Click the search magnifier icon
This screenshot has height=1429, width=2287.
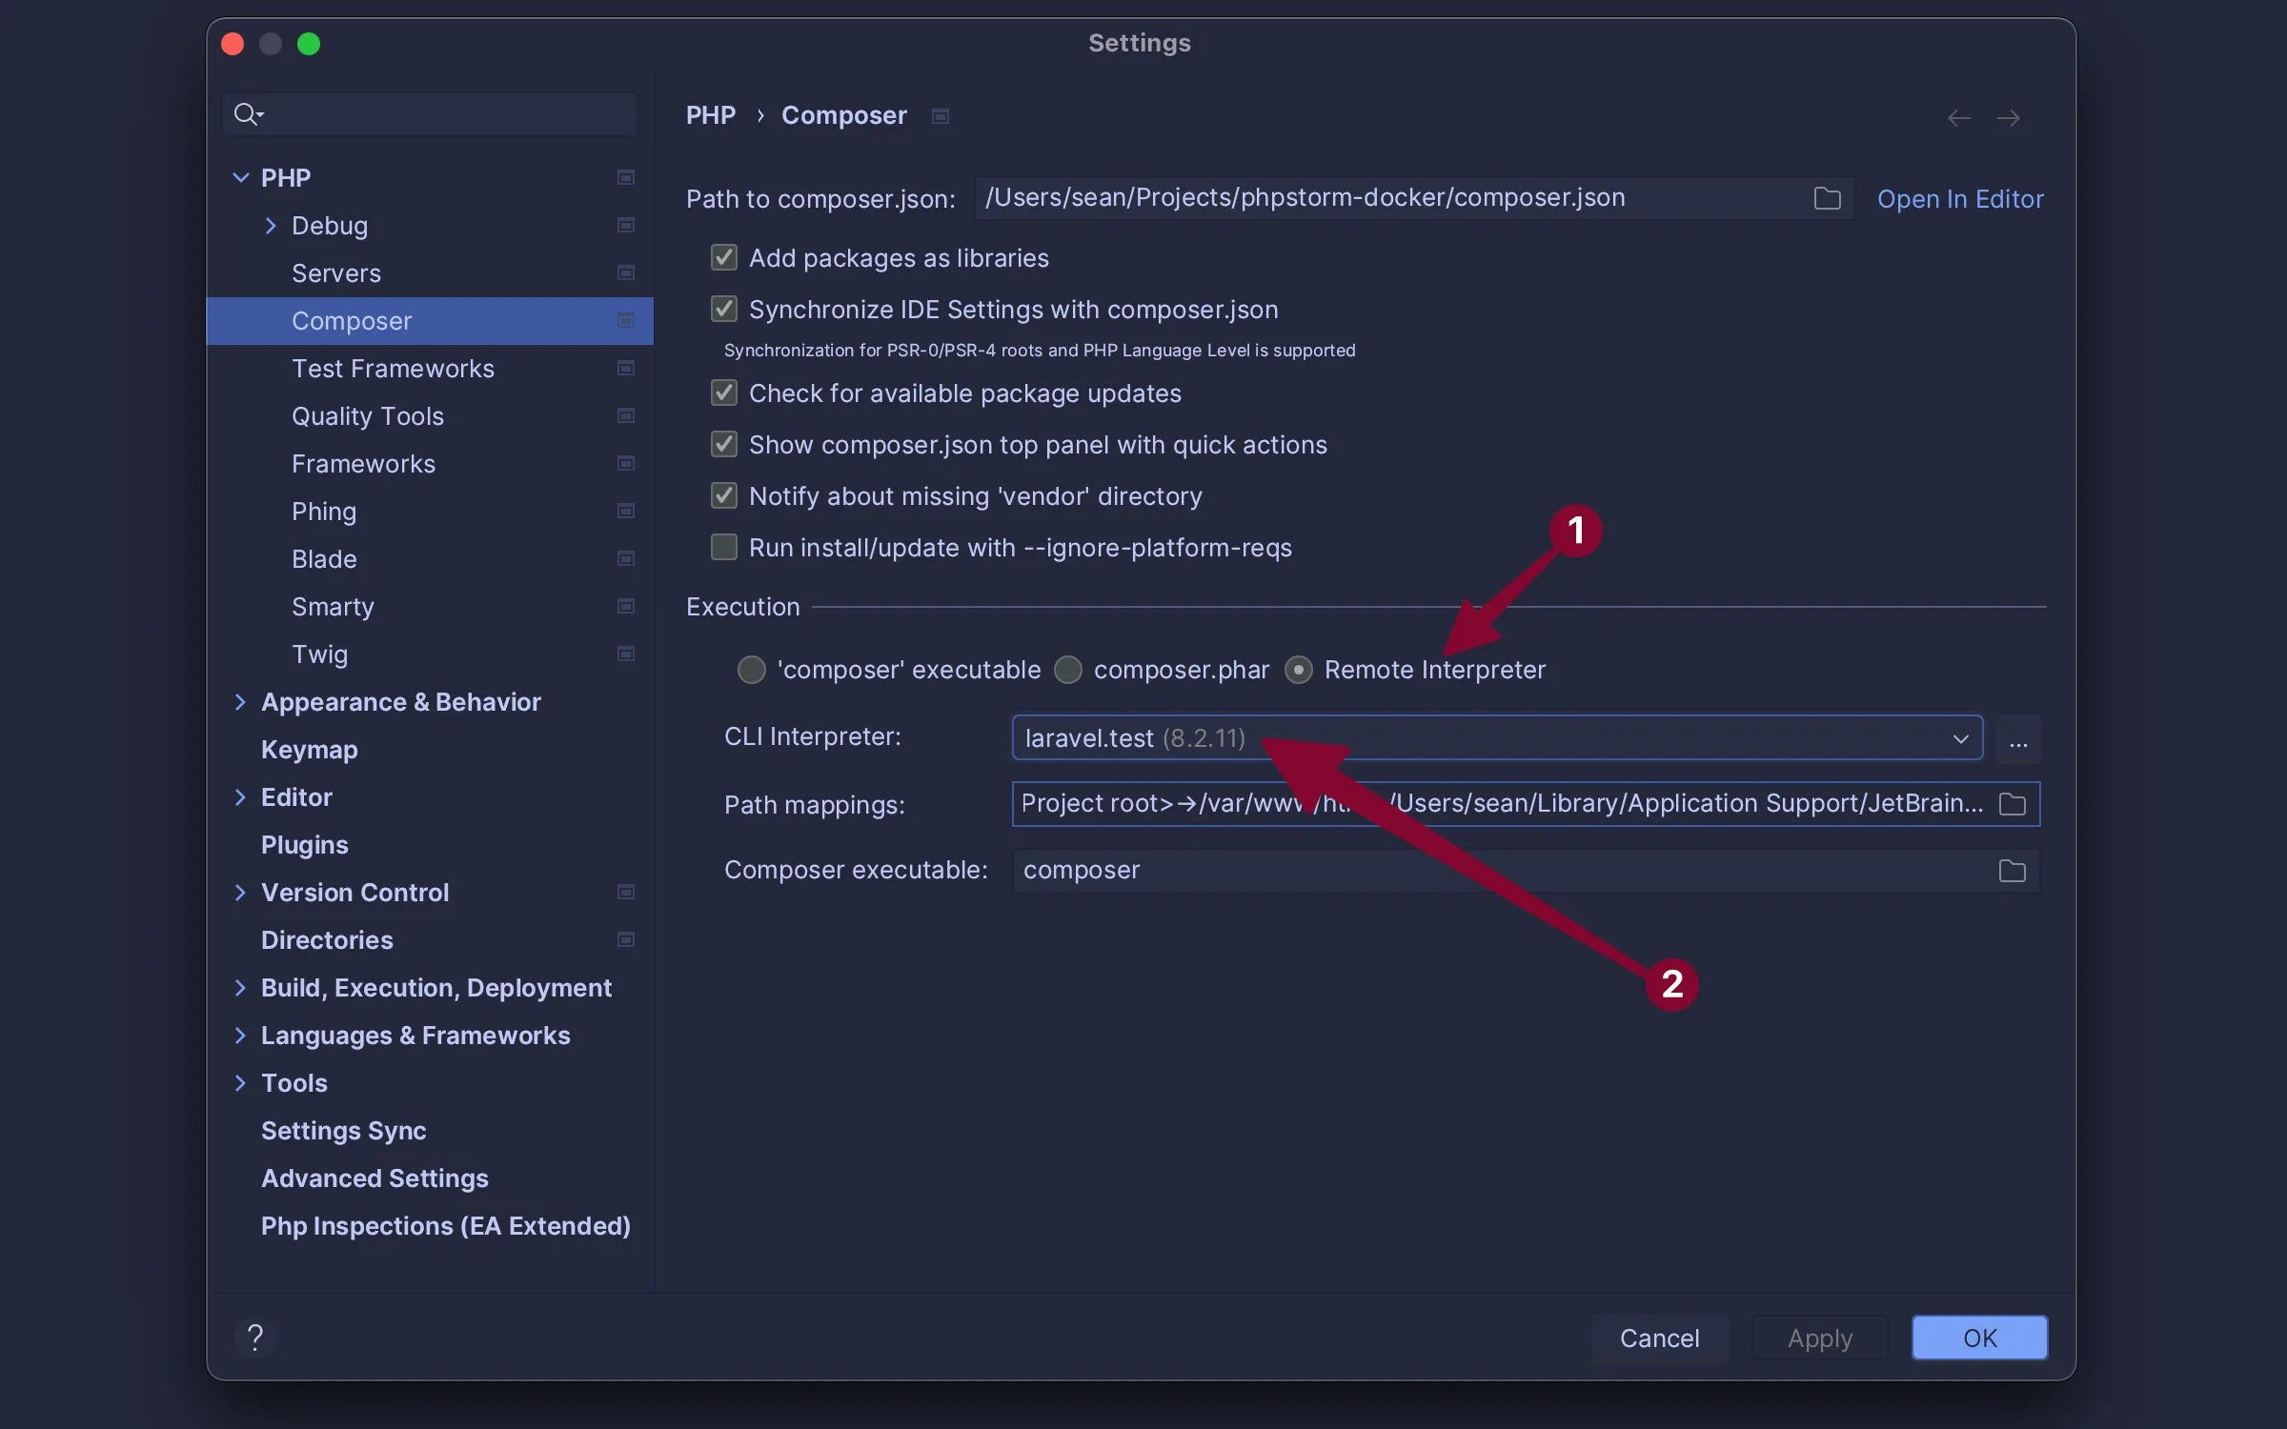tap(248, 114)
